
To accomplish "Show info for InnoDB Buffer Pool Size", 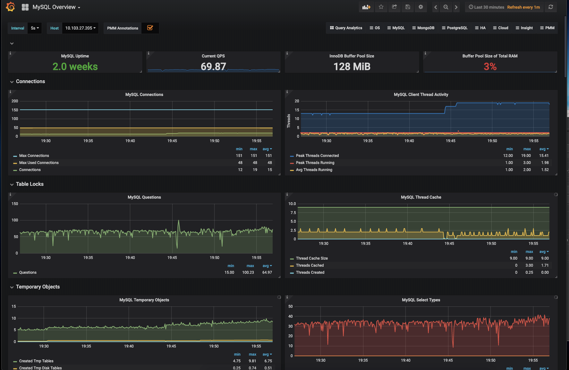I will pos(287,53).
